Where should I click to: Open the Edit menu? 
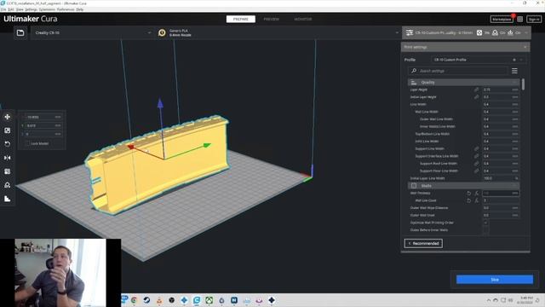(11, 9)
